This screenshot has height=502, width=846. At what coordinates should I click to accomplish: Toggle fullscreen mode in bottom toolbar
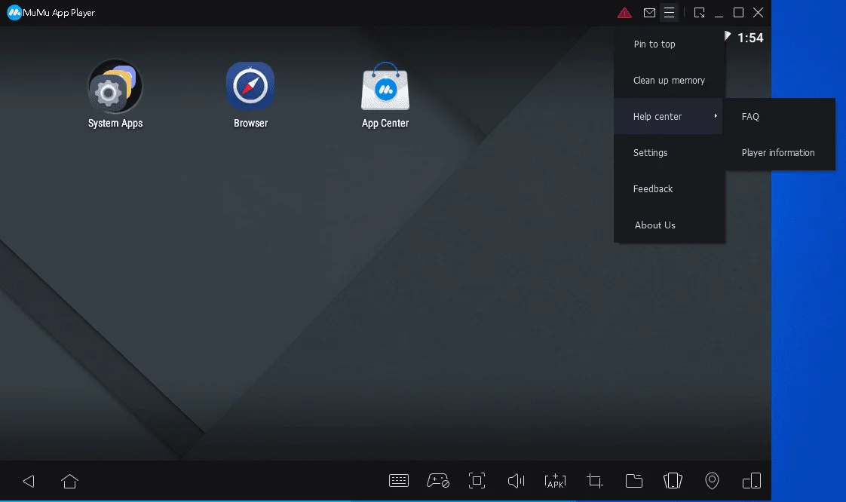pyautogui.click(x=477, y=481)
